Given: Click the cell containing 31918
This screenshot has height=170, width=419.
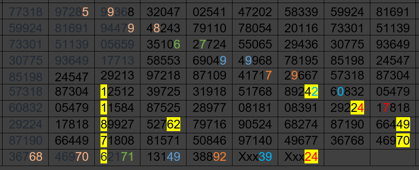Looking at the screenshot, I should tap(209, 92).
